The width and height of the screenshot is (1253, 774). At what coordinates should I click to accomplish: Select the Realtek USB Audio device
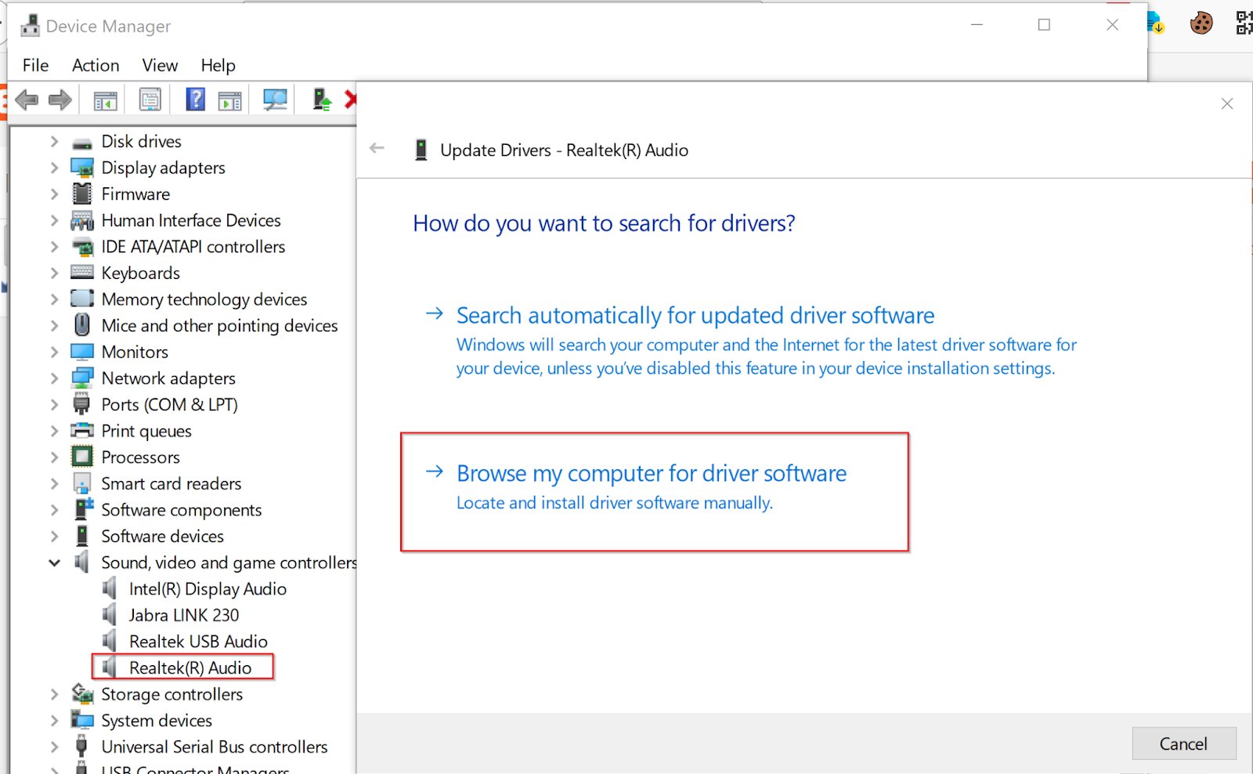tap(198, 642)
